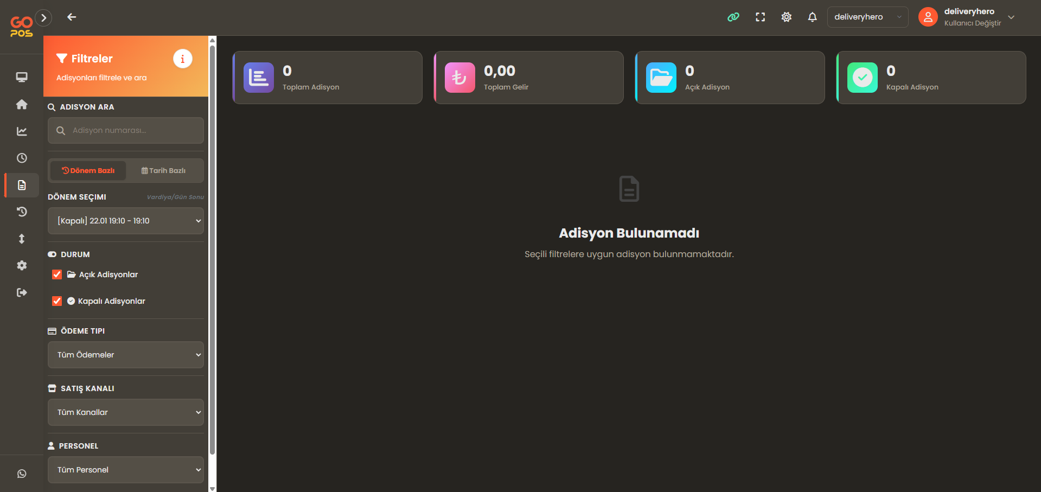Click the Kapalı Adisyon checkmark icon
1041x492 pixels.
tap(863, 78)
